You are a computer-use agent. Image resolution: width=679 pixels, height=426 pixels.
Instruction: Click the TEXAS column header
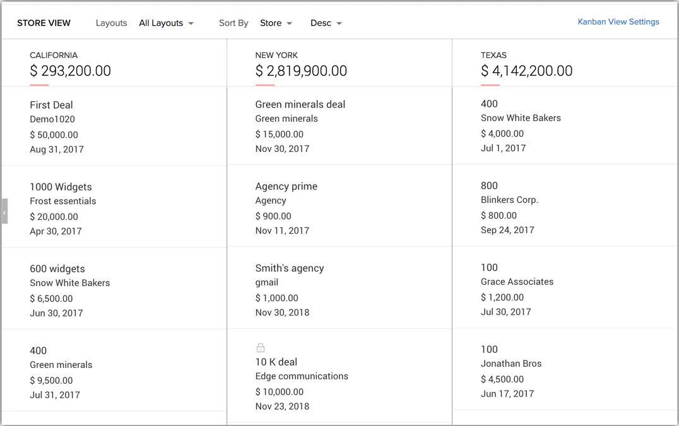[x=493, y=55]
